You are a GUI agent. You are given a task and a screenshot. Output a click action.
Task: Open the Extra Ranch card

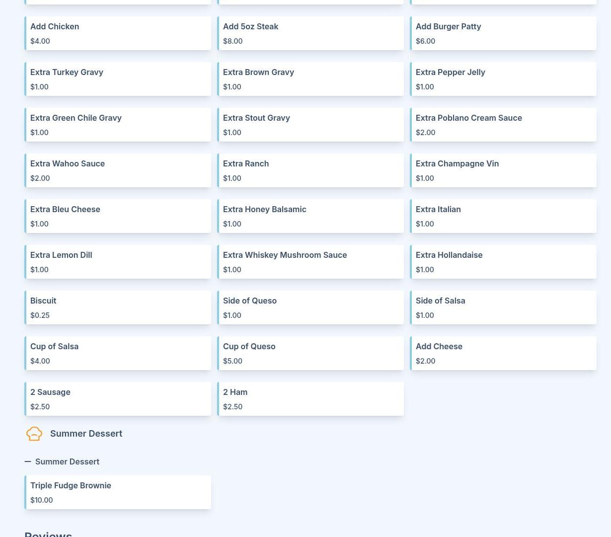(x=310, y=170)
